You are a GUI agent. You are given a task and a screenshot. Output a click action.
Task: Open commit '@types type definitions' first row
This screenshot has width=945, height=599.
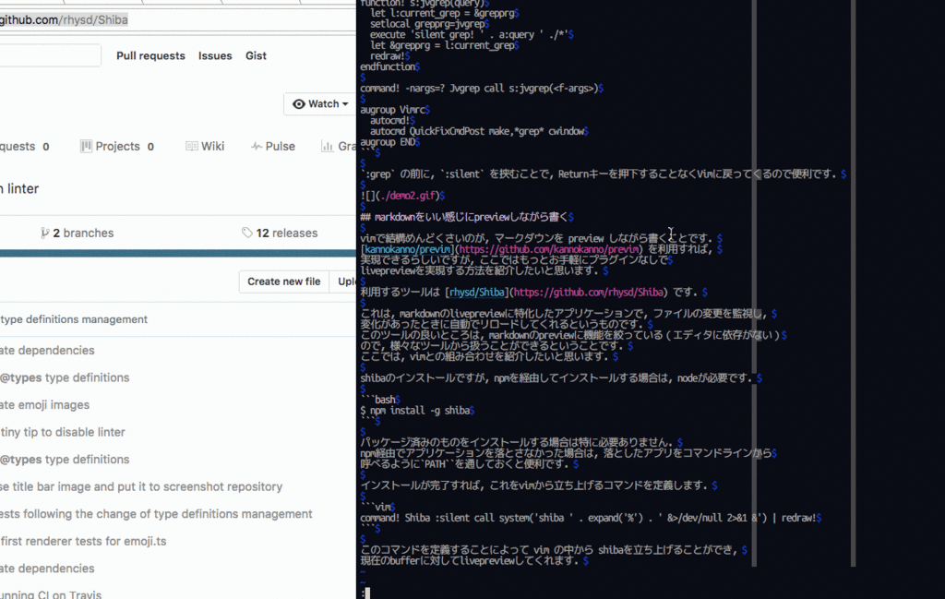click(x=65, y=377)
